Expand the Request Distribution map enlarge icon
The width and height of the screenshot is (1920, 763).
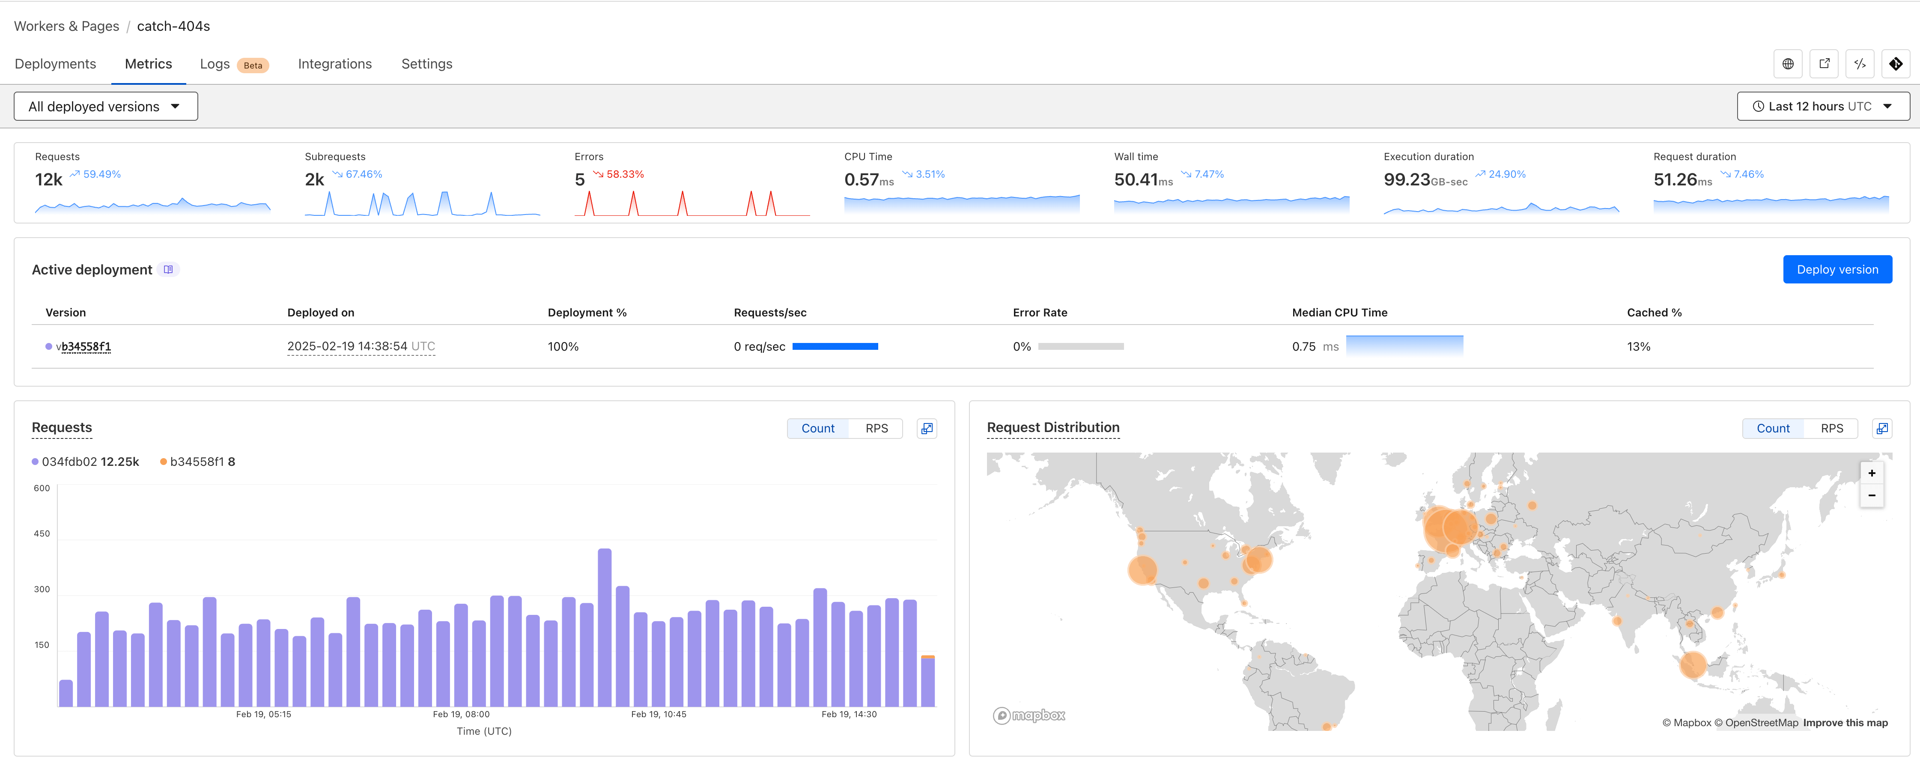pos(1882,429)
